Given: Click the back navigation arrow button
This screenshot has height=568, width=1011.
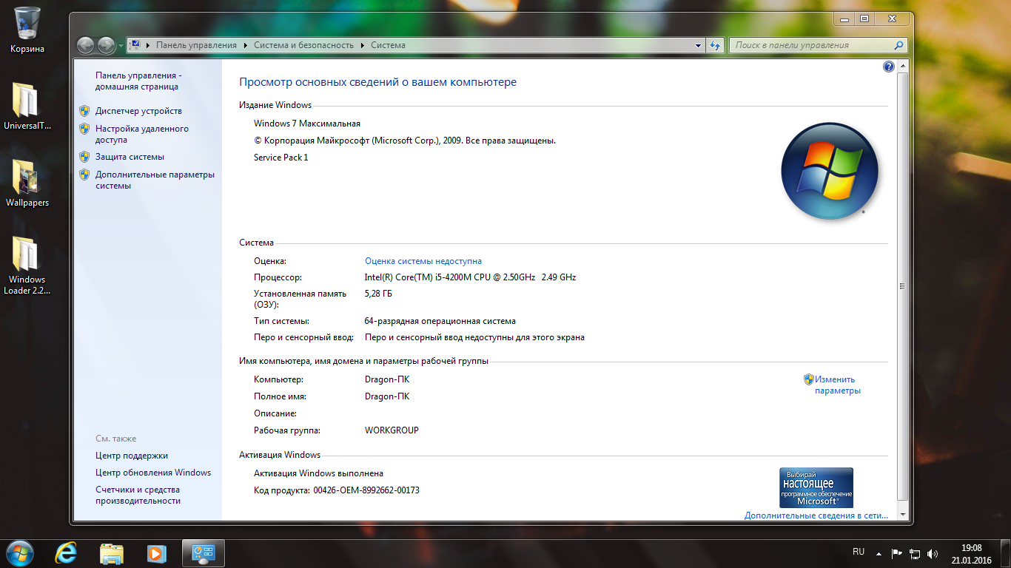Looking at the screenshot, I should click(86, 45).
